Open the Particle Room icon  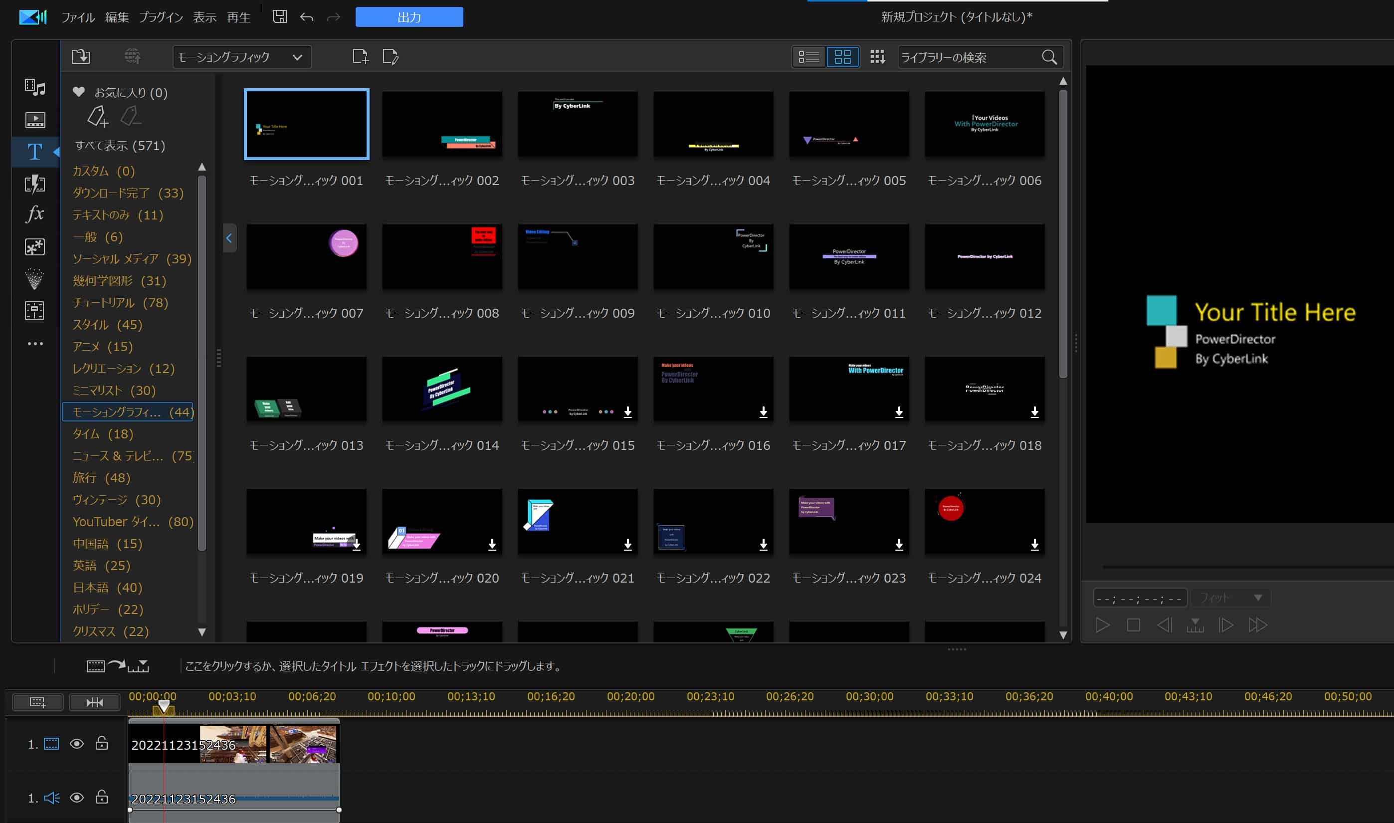[35, 279]
